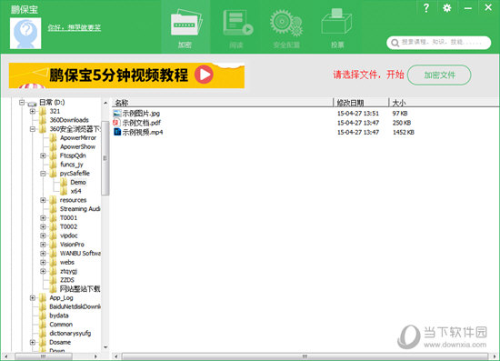Click the 日常 (D:) drive icon
Viewport: 500px width, 361px height.
[33, 103]
